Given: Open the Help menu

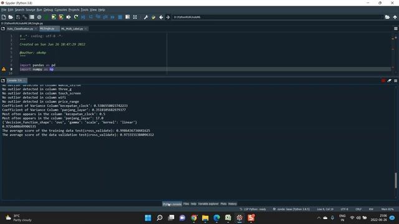Looking at the screenshot, I should [x=102, y=10].
